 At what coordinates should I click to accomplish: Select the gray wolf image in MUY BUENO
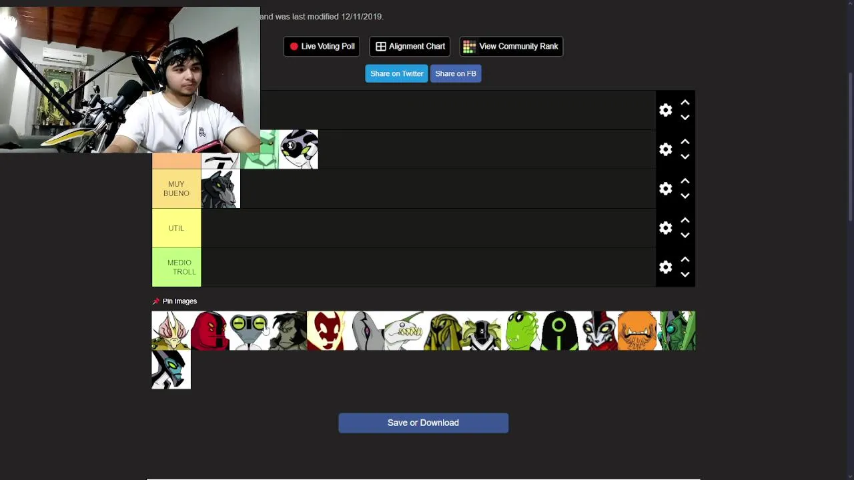pyautogui.click(x=220, y=189)
